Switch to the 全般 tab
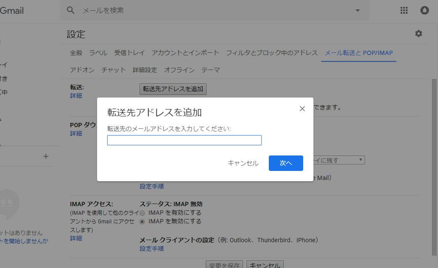The width and height of the screenshot is (438, 268). point(76,53)
